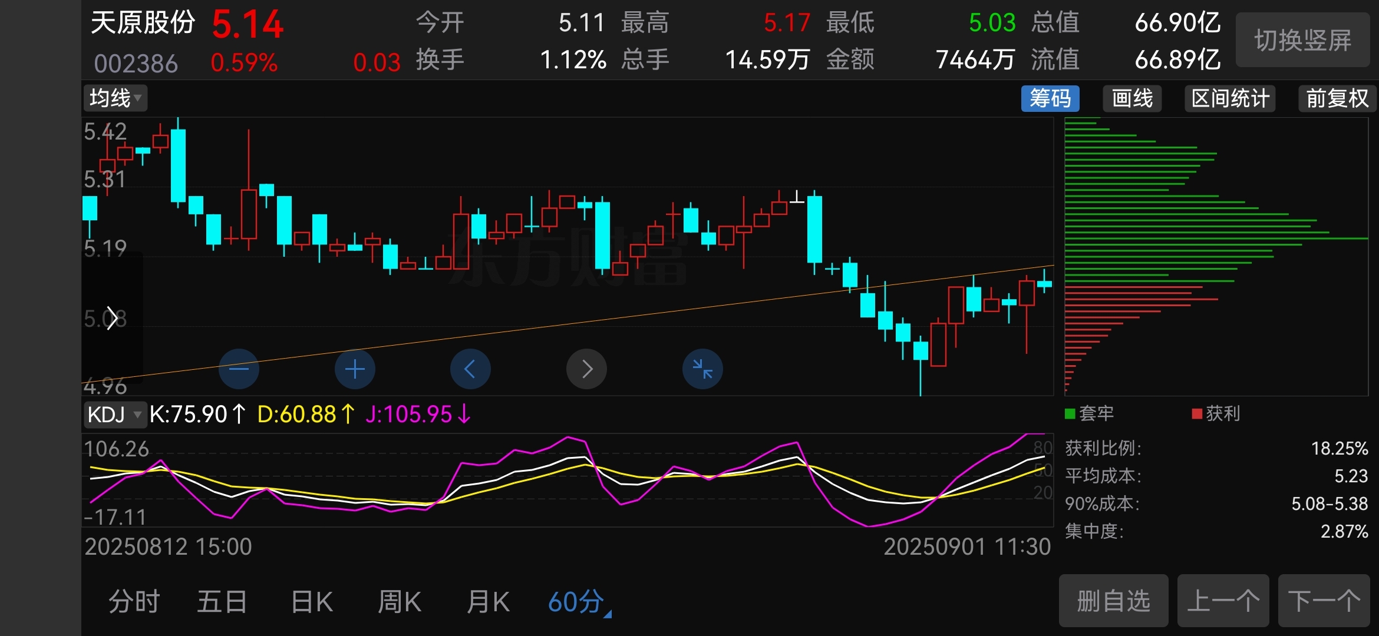This screenshot has height=636, width=1379.
Task: Pan chart left with back arrow
Action: (x=470, y=369)
